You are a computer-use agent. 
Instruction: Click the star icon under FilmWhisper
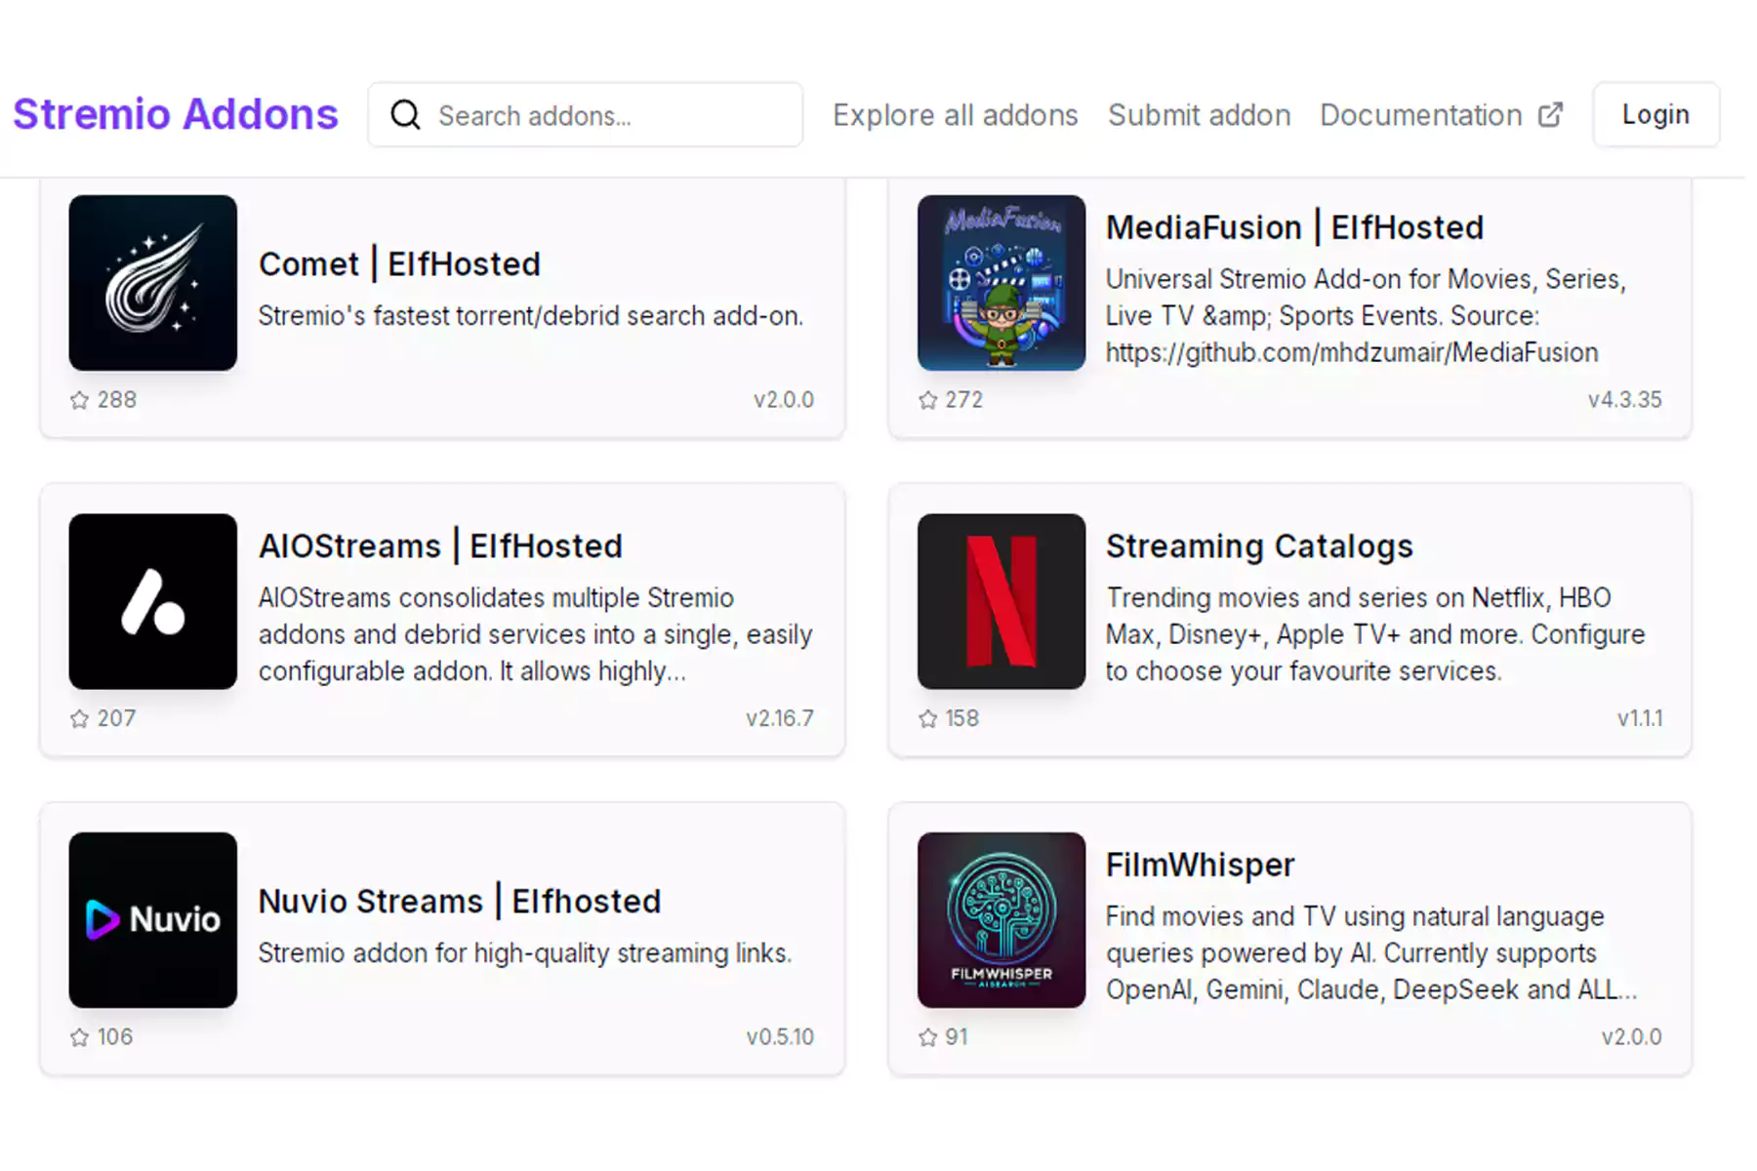pyautogui.click(x=928, y=1037)
